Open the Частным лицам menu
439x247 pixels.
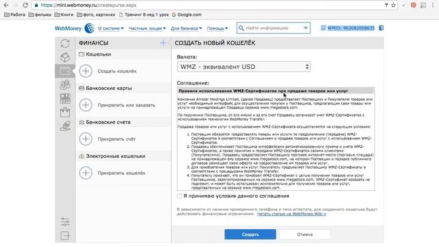[x=147, y=28]
